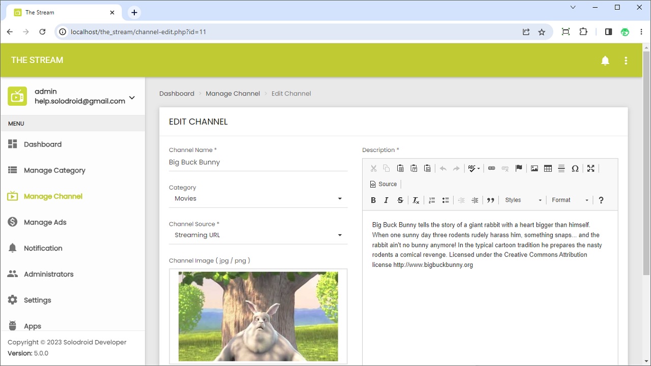651x366 pixels.
Task: Go back in browser history
Action: click(10, 32)
